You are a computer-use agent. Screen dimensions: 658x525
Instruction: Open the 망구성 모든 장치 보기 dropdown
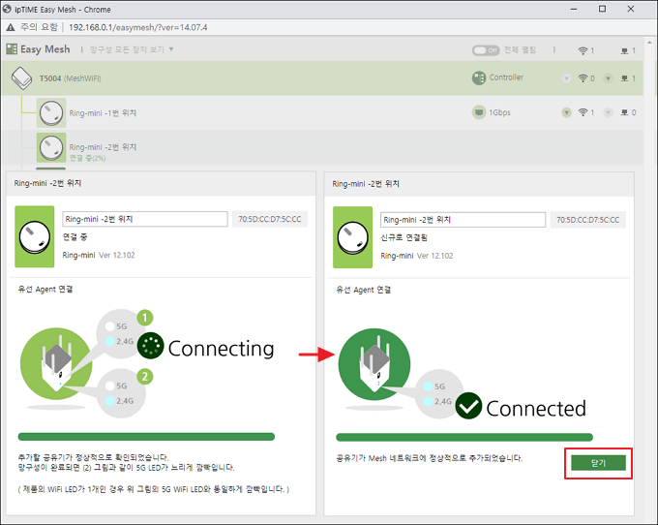[132, 49]
